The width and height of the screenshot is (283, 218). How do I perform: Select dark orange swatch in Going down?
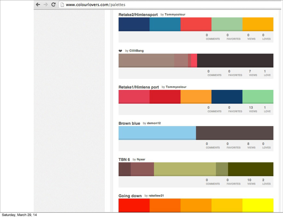165,205
